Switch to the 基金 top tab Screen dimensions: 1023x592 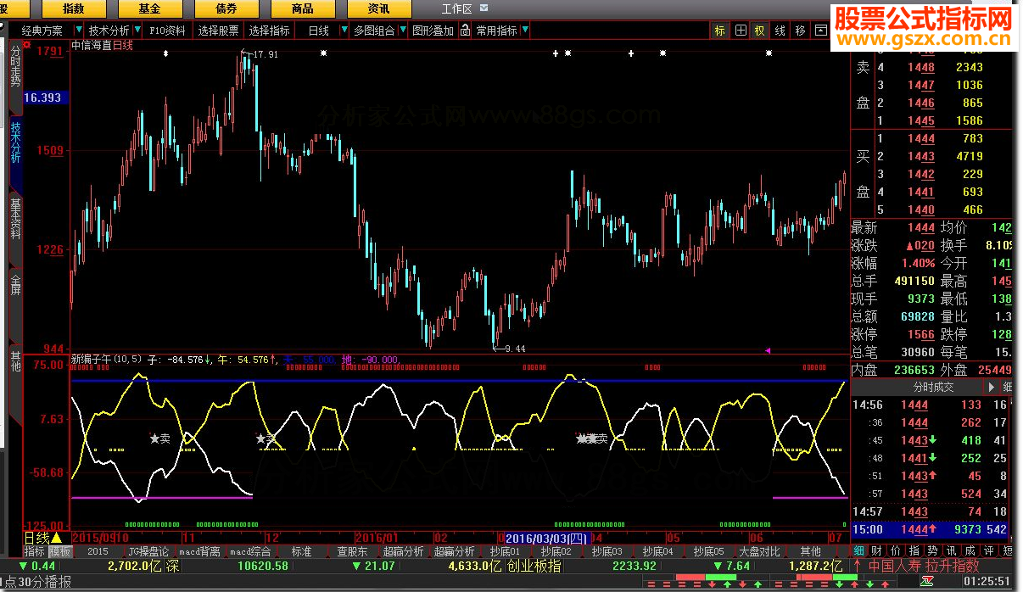(150, 8)
